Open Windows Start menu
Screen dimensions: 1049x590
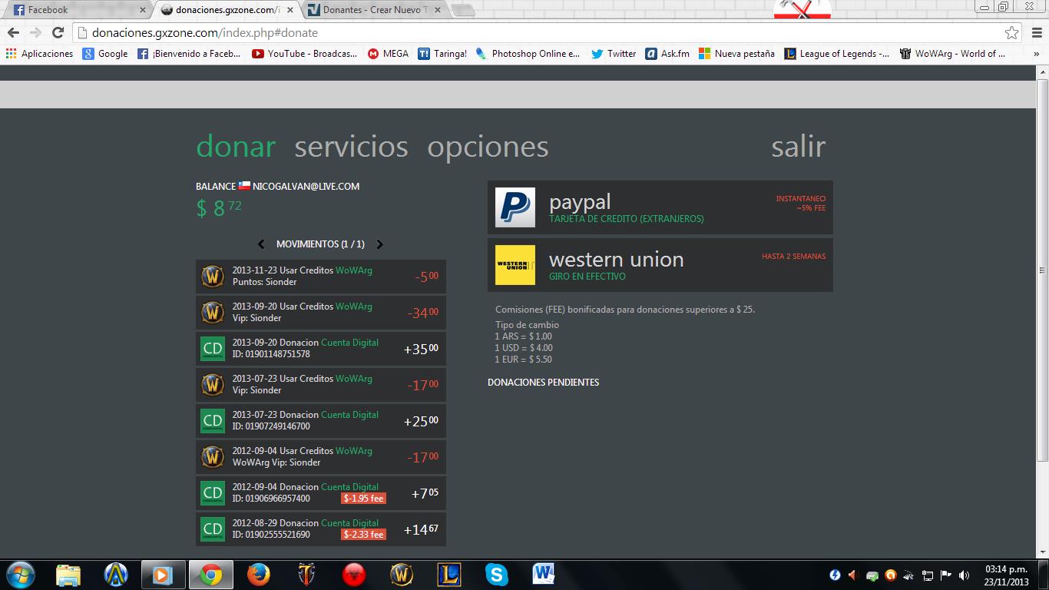click(x=21, y=575)
